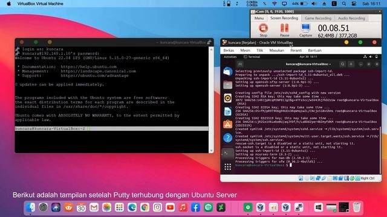Open the oCam Menu tab
This screenshot has width=387, height=217.
[259, 18]
